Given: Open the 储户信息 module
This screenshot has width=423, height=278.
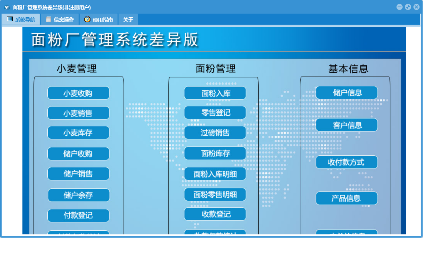Looking at the screenshot, I should pyautogui.click(x=347, y=93).
